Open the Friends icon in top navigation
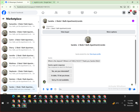 pos(56,13)
